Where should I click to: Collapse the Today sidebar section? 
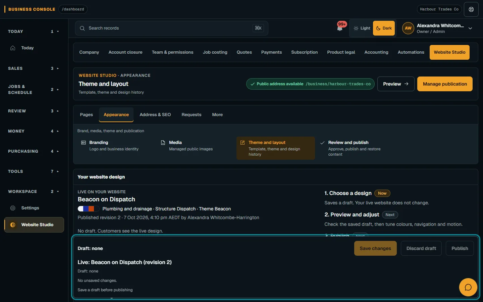pyautogui.click(x=33, y=32)
